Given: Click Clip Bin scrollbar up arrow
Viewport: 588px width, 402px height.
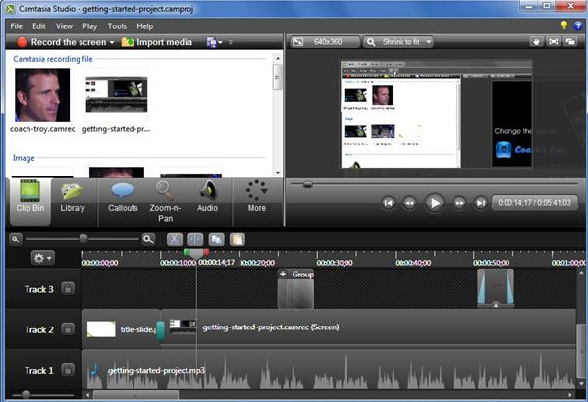Looking at the screenshot, I should point(278,58).
